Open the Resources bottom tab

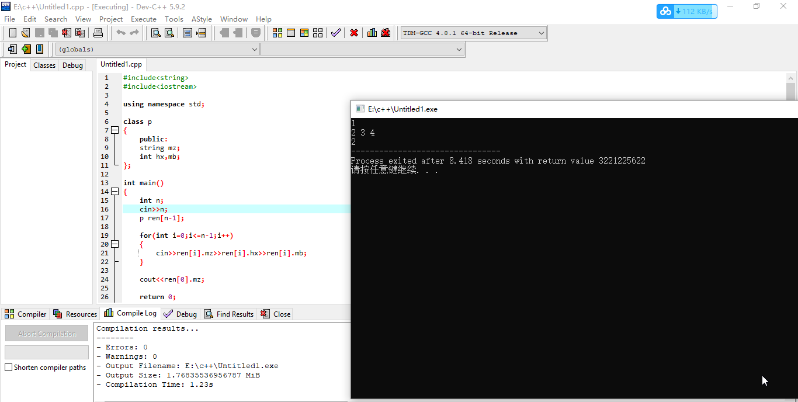pyautogui.click(x=75, y=314)
